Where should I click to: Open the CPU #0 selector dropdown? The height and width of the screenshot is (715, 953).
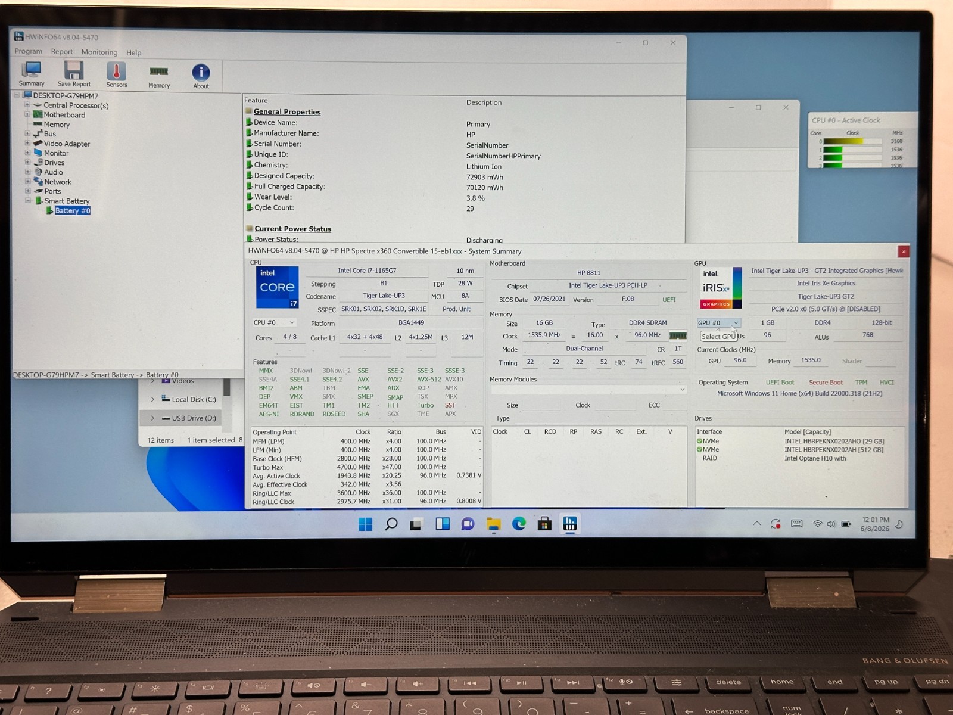coord(274,322)
